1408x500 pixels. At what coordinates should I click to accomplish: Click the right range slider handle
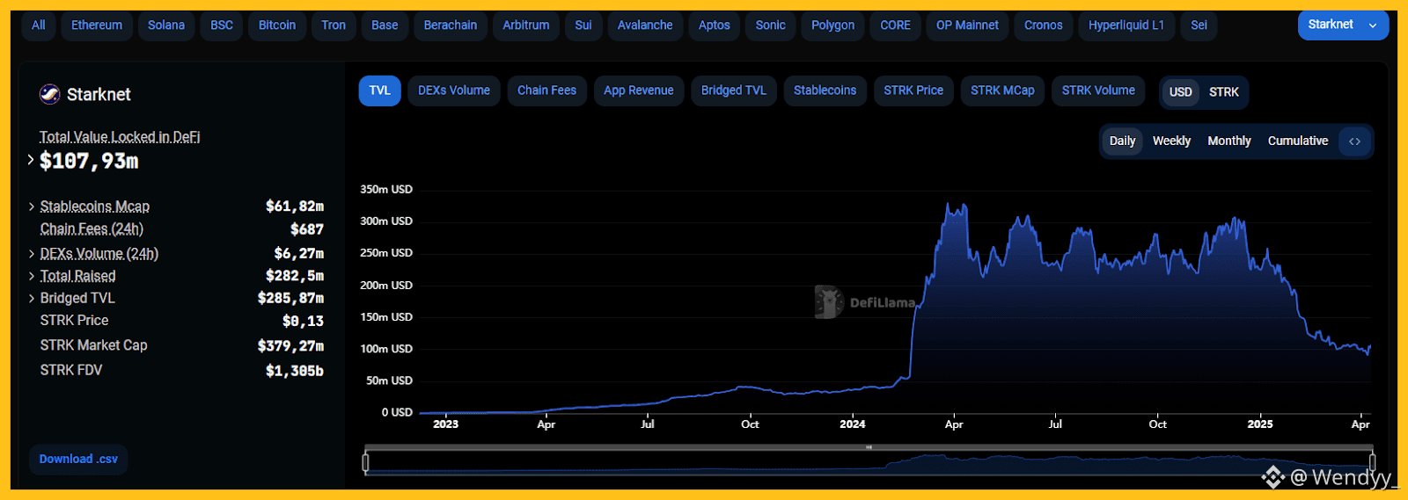[x=1372, y=461]
